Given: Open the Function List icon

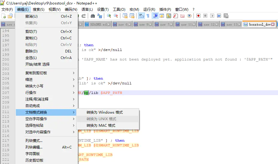Looking at the screenshot, I should pyautogui.click(x=176, y=16).
